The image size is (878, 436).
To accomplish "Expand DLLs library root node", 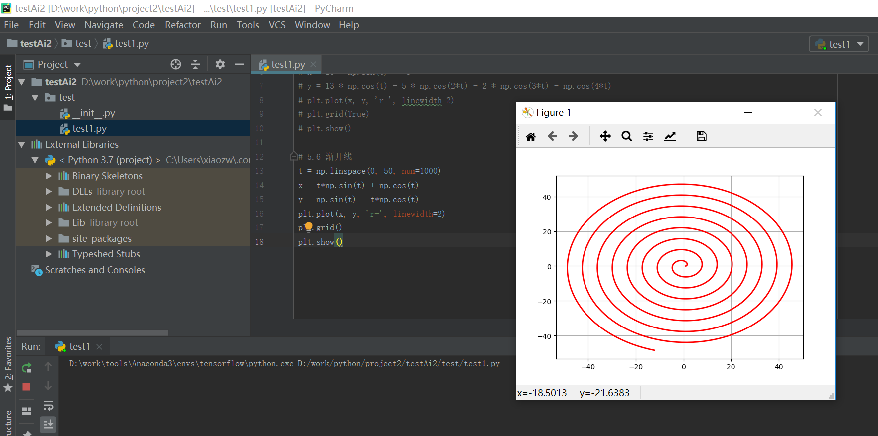I will coord(49,191).
